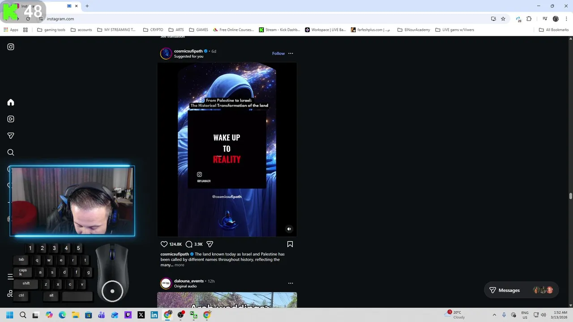This screenshot has height=322, width=573.
Task: Open cosmicsufipath username in caption
Action: coord(175,254)
